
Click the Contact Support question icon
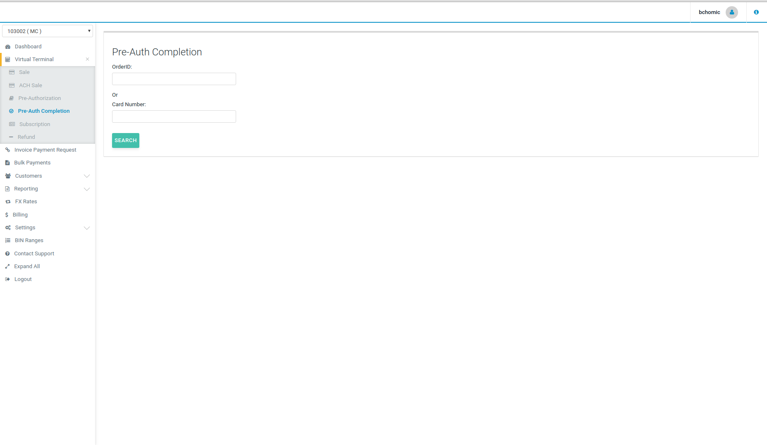[7, 254]
